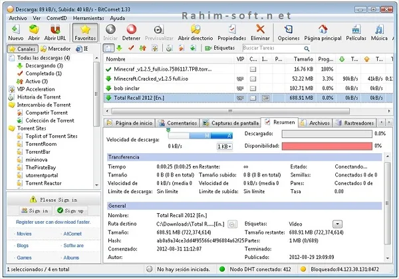The image size is (399, 279).
Task: Click the Sign up button
Action: 71,210
